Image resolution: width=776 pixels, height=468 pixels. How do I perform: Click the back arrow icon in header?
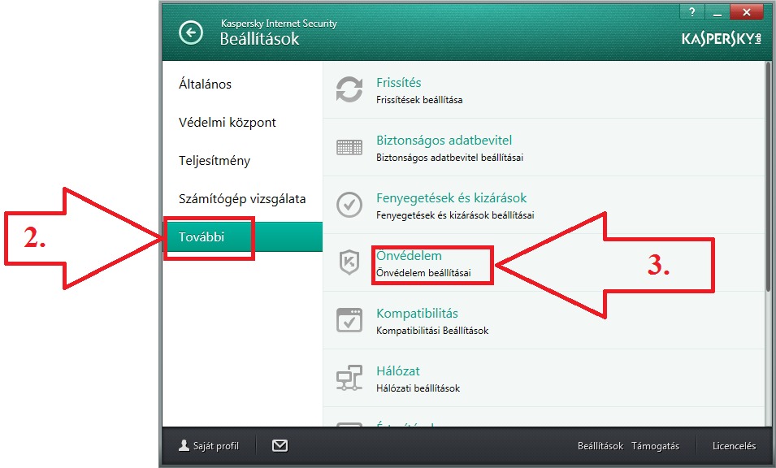click(x=191, y=32)
